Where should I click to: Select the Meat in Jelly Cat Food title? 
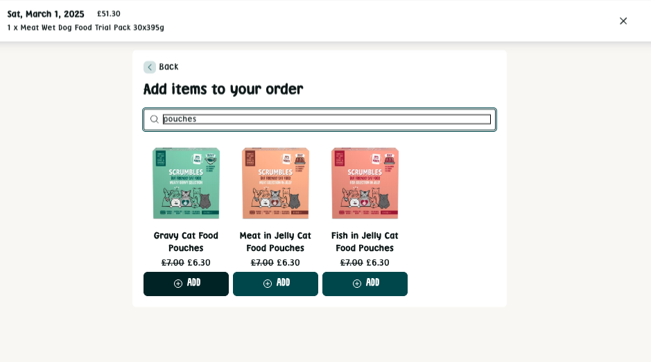pos(275,241)
